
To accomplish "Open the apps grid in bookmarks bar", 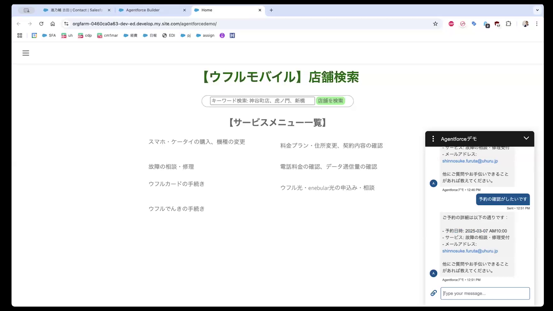I will pyautogui.click(x=20, y=35).
